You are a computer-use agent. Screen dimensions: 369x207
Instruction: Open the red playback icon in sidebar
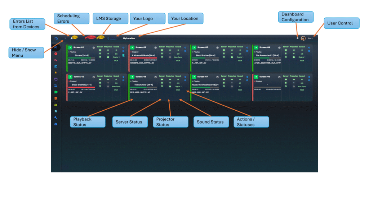[x=56, y=54]
